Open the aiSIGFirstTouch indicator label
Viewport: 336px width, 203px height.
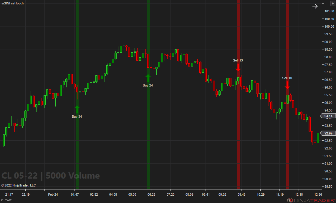coord(12,3)
